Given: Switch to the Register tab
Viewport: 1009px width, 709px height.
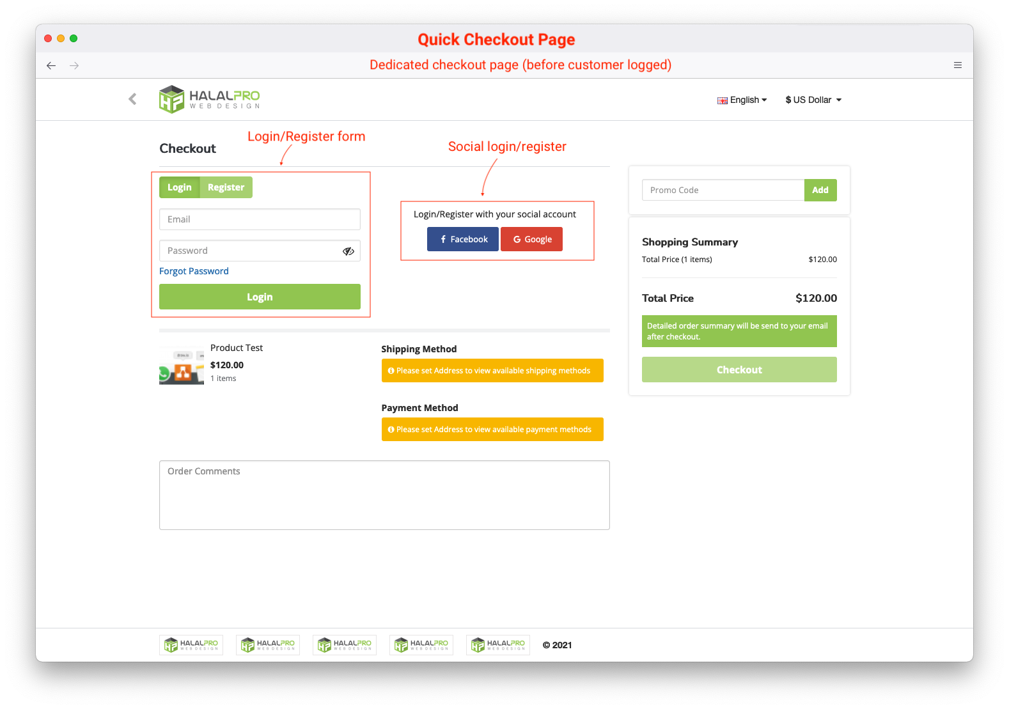Looking at the screenshot, I should [x=226, y=187].
